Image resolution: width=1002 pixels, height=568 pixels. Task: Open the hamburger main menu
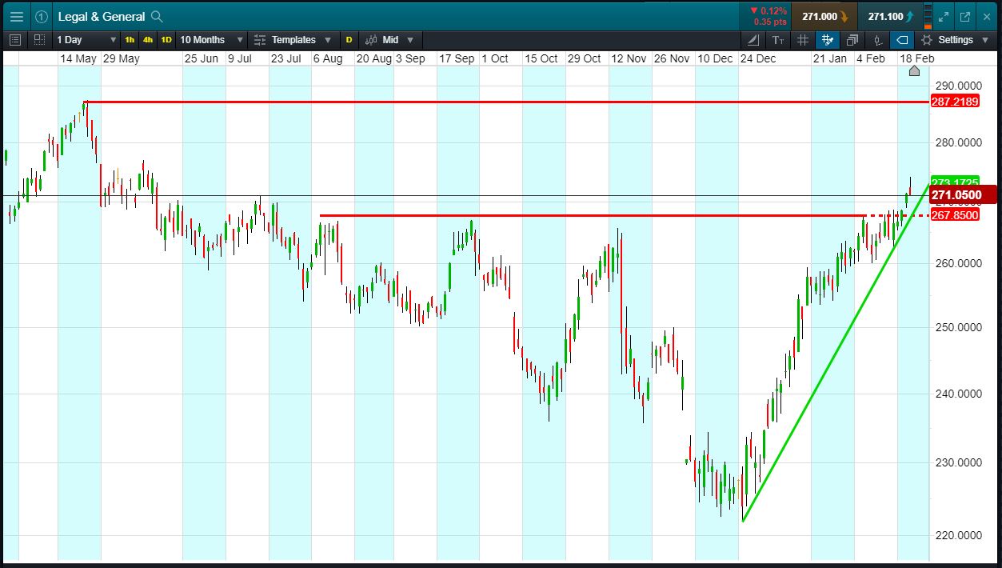tap(17, 16)
